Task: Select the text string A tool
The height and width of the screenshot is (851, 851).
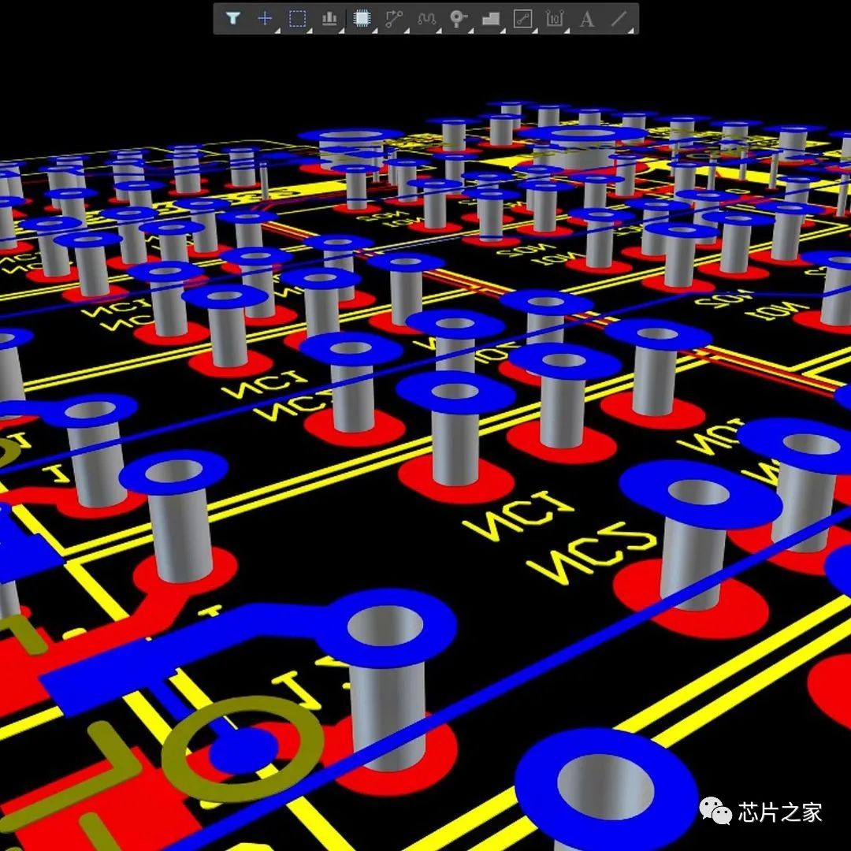Action: pos(586,19)
